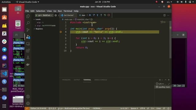This screenshot has width=196, height=110.
Task: Open the Help menu
Action: click(76, 11)
